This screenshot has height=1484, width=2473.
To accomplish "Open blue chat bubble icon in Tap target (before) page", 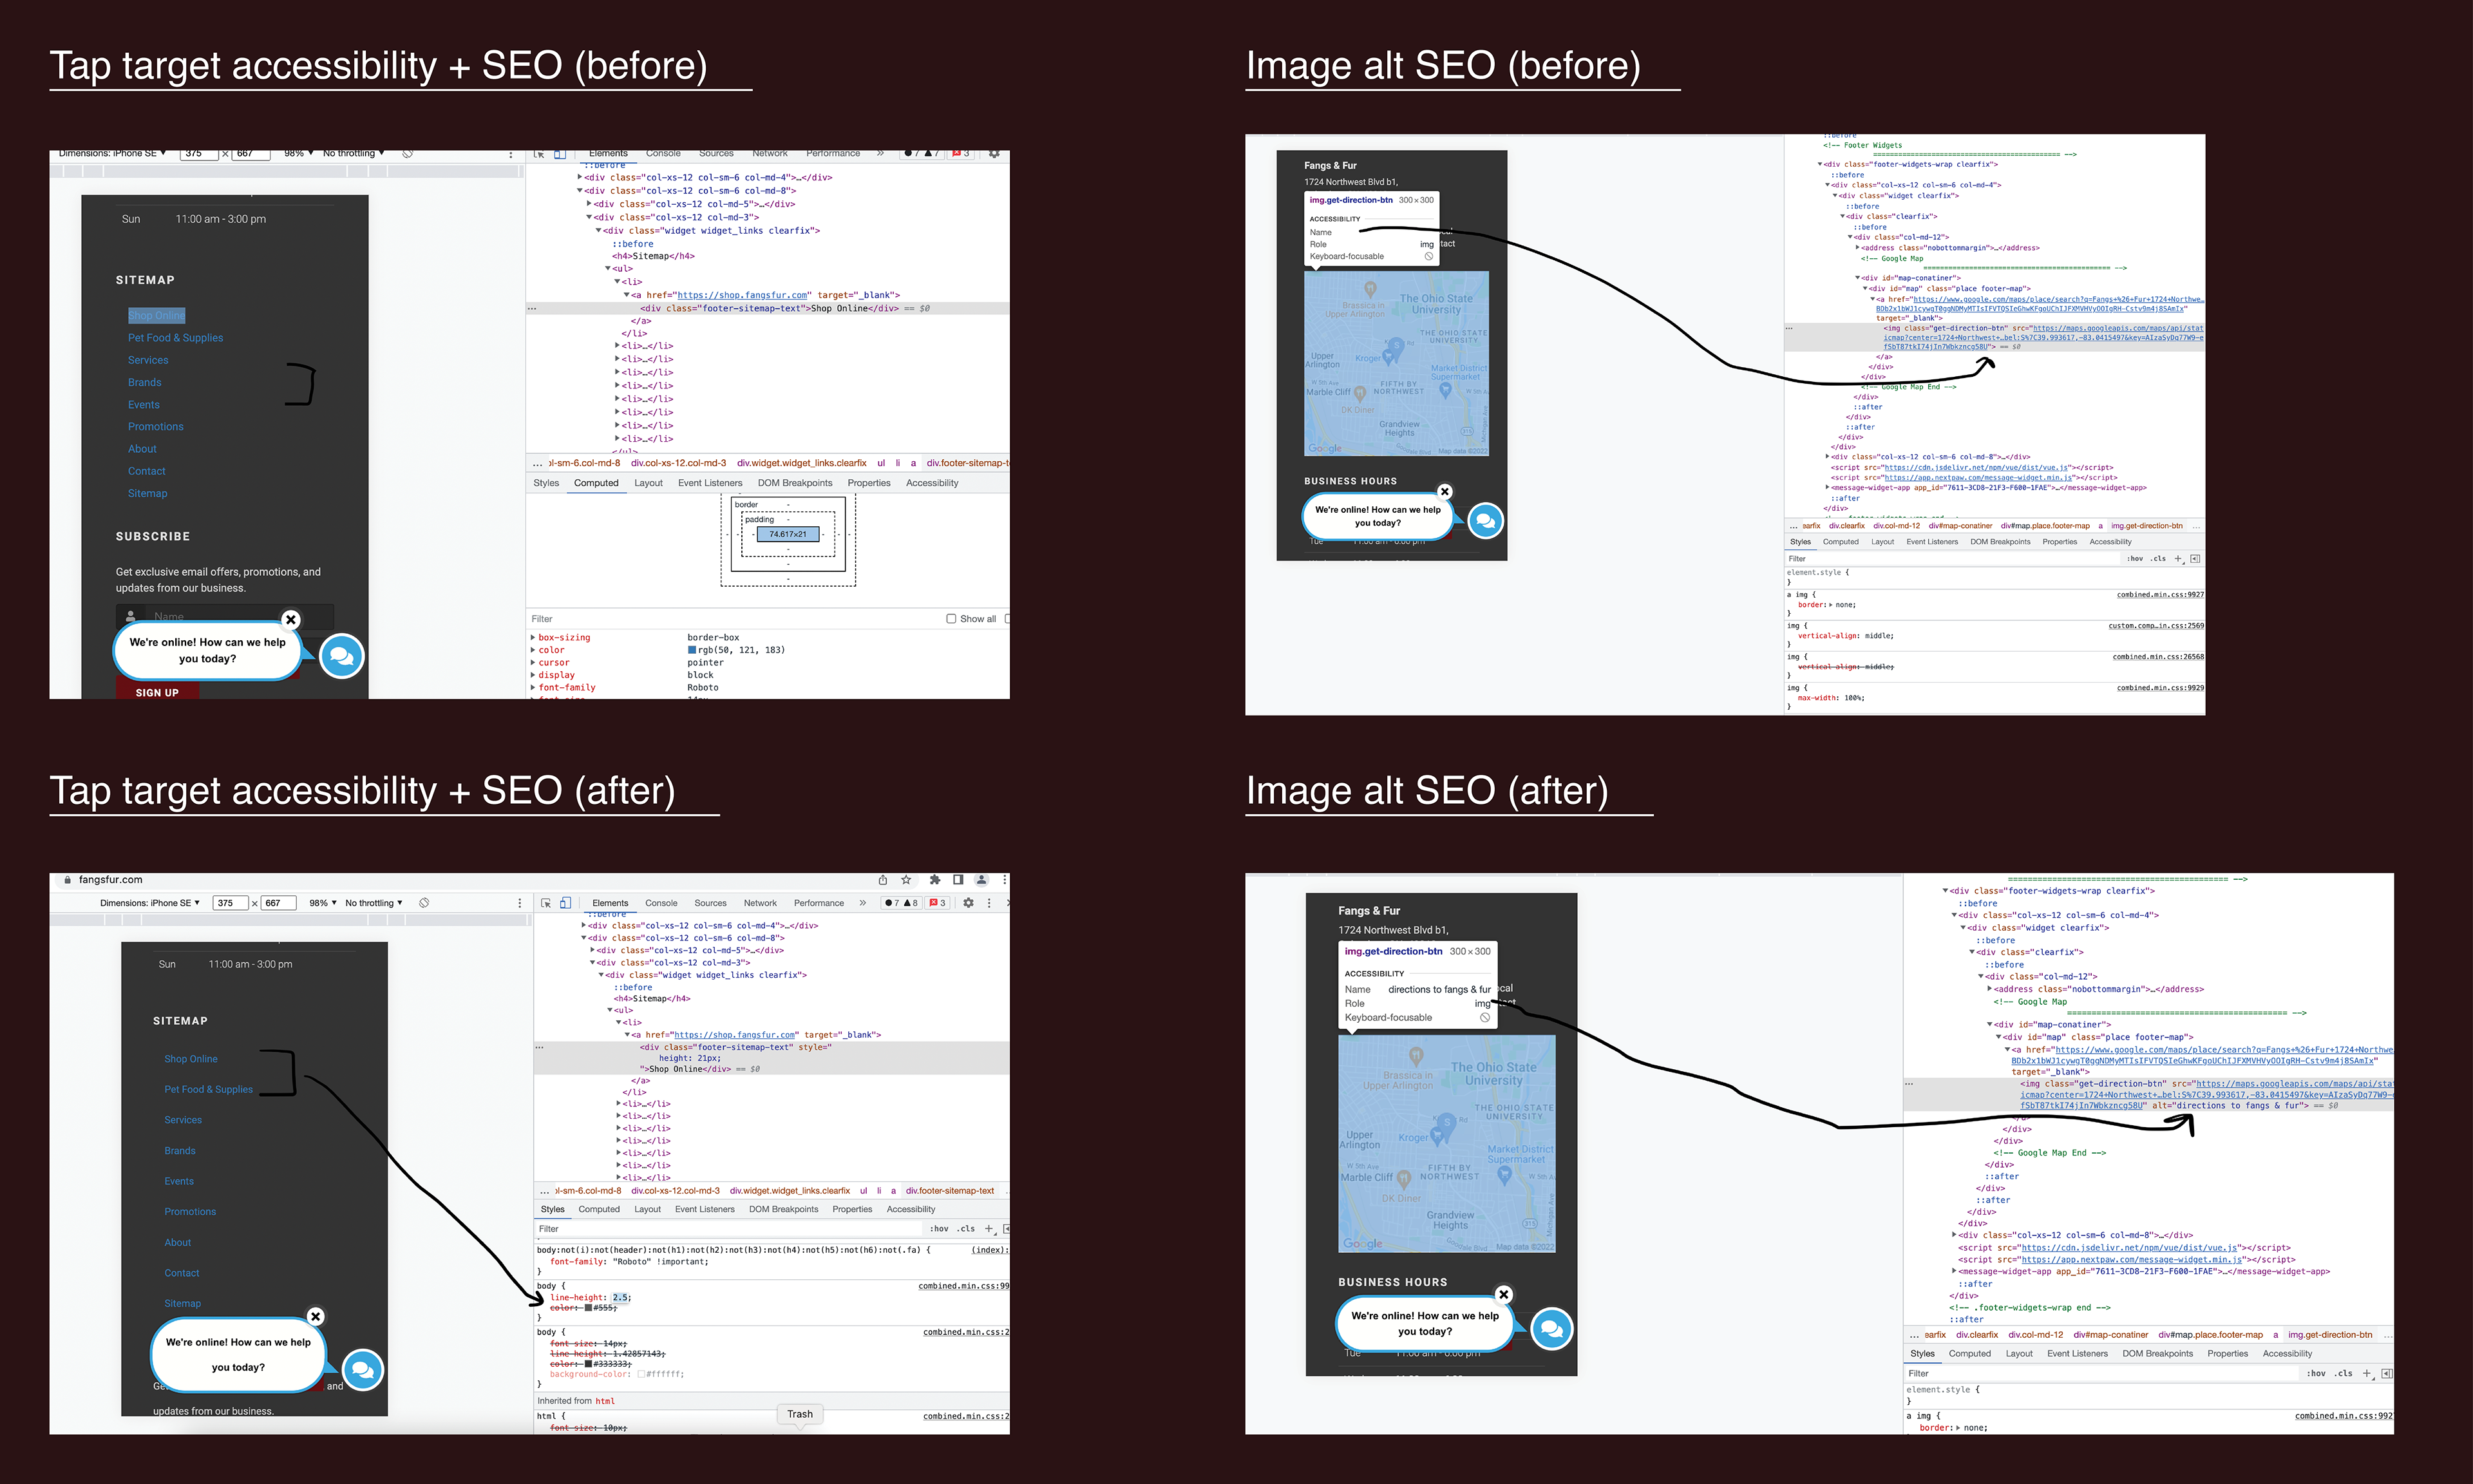I will click(341, 656).
